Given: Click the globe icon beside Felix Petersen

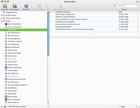Looking at the screenshot, I should [x=6, y=76].
